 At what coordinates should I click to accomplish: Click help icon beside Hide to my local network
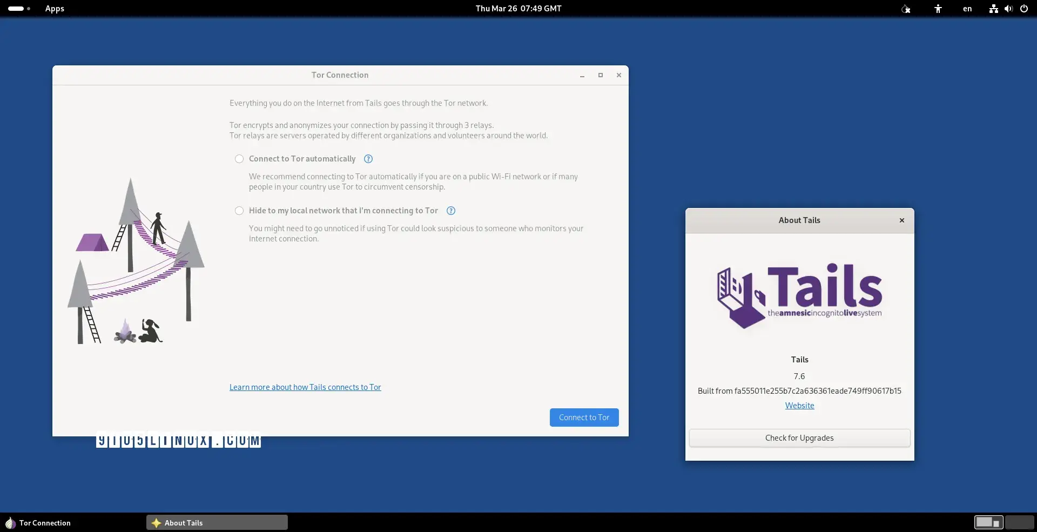(451, 211)
